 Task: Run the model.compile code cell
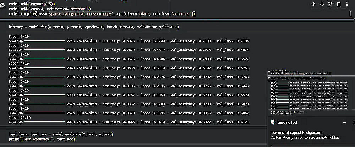click(3, 5)
